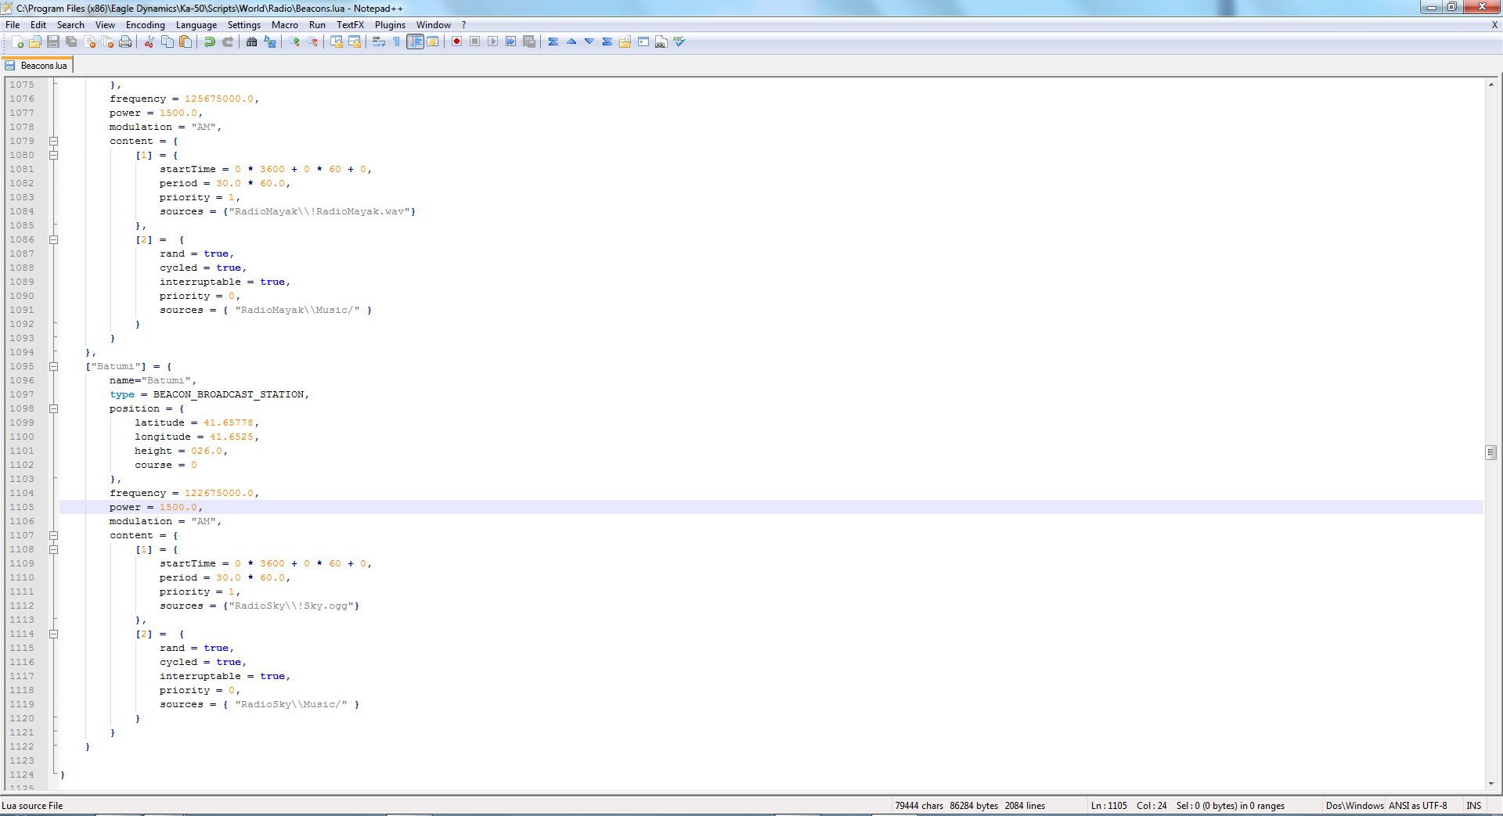The width and height of the screenshot is (1503, 816).
Task: Jump to the first difference with the blue bar icon
Action: [x=553, y=42]
